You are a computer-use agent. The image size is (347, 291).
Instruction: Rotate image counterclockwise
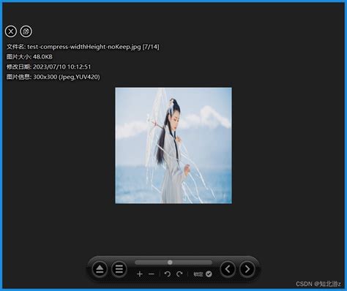(x=168, y=274)
